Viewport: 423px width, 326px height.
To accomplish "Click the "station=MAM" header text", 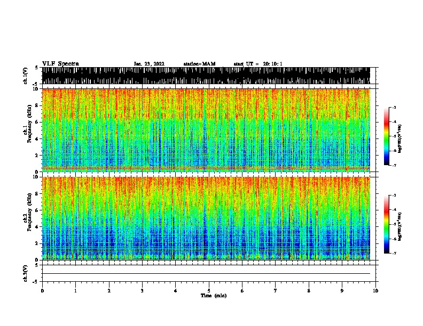I will (x=199, y=64).
